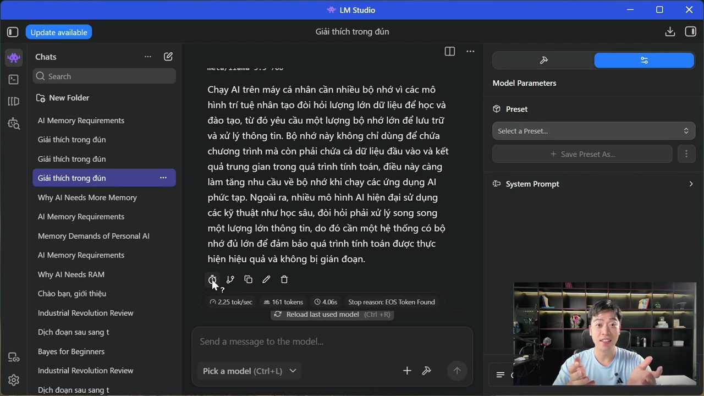Open the tools hammer icon in message box
The width and height of the screenshot is (704, 396).
426,371
